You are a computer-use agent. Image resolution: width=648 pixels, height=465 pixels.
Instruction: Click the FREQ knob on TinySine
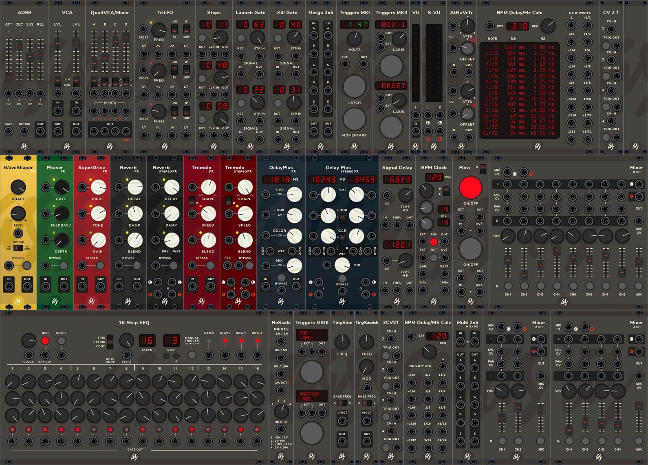click(x=342, y=342)
